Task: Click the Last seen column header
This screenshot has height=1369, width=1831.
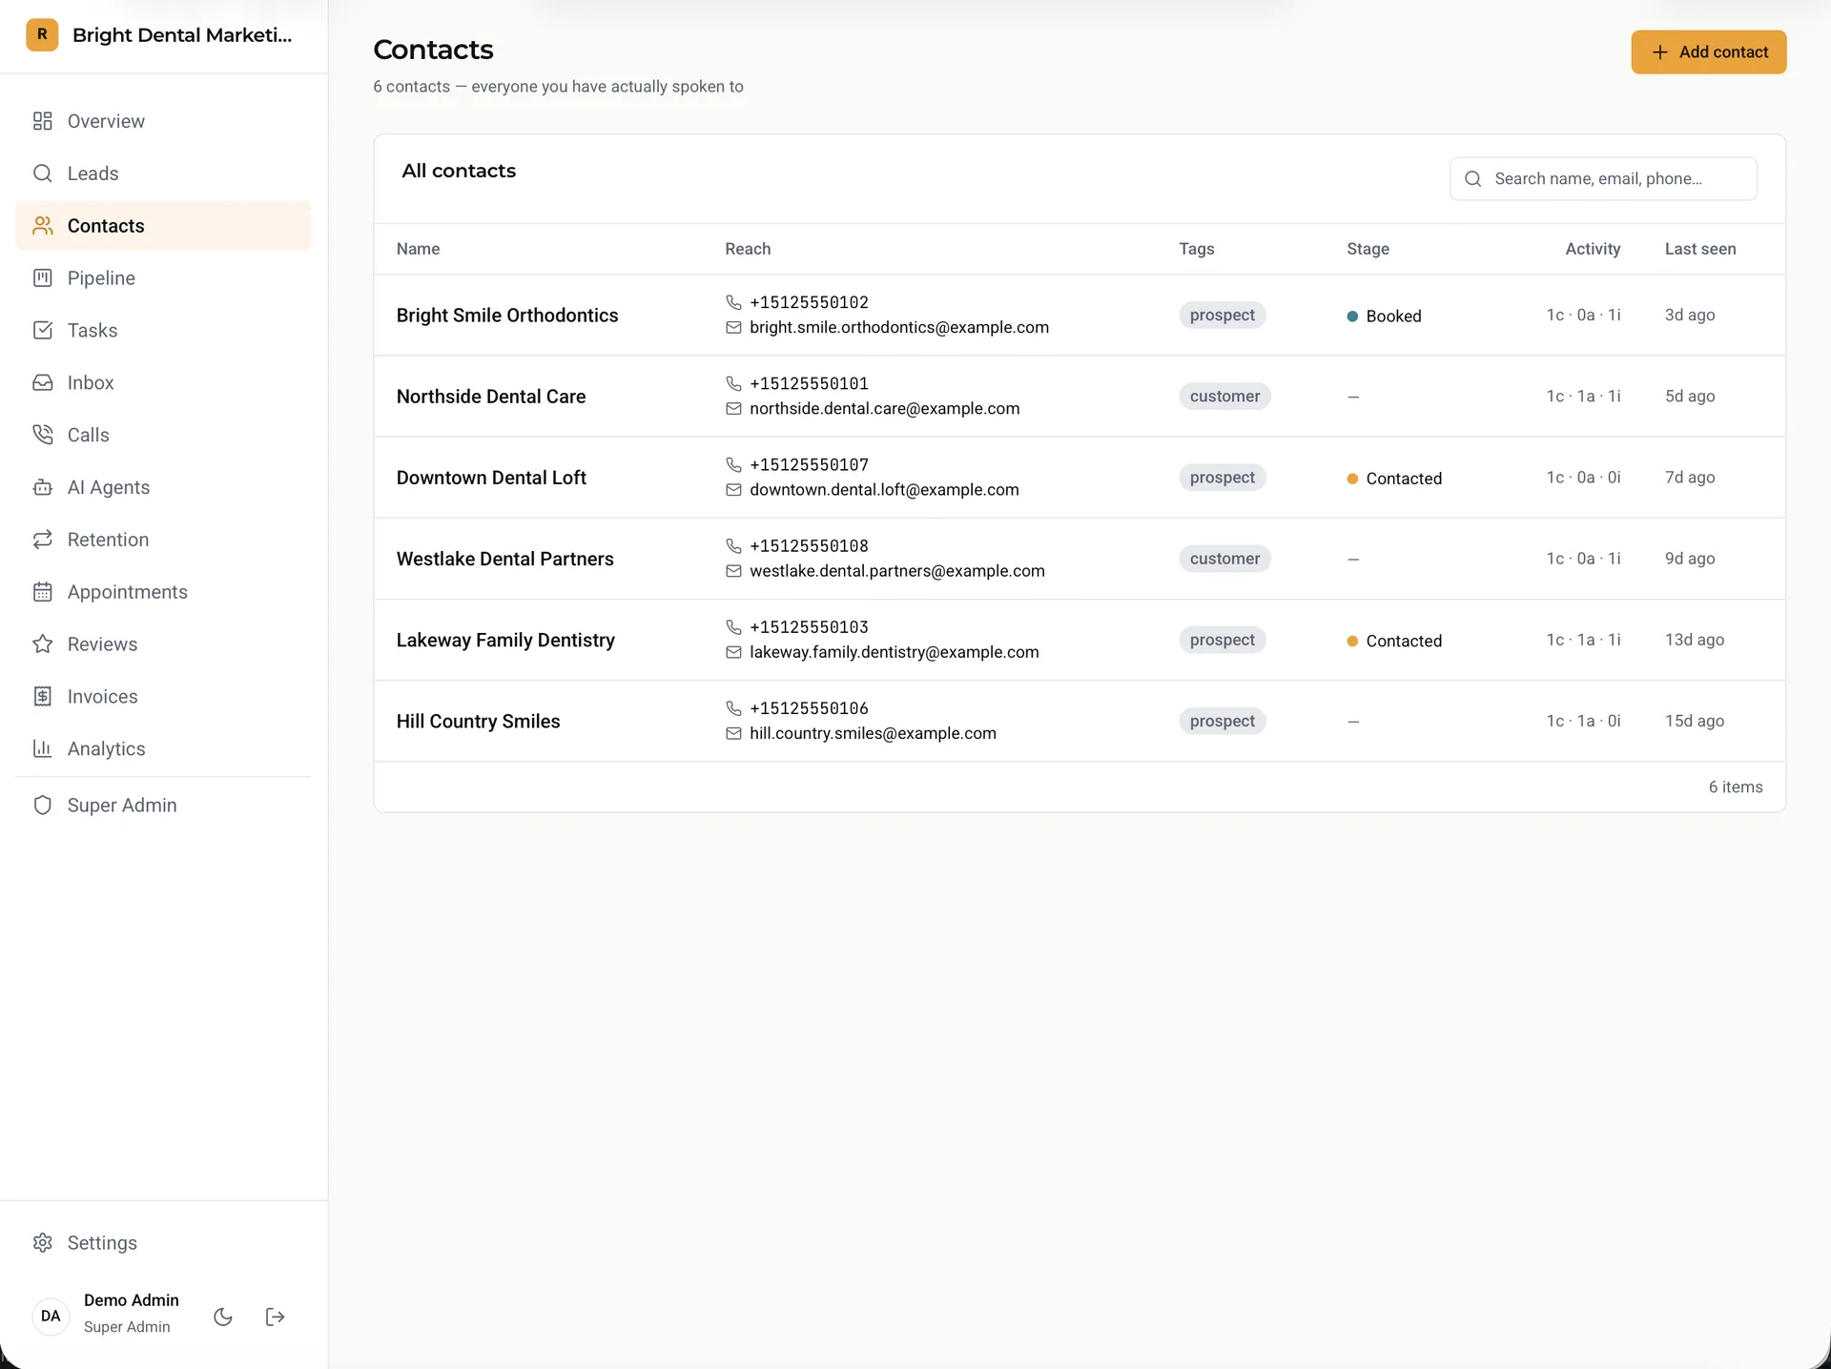Action: pyautogui.click(x=1700, y=249)
